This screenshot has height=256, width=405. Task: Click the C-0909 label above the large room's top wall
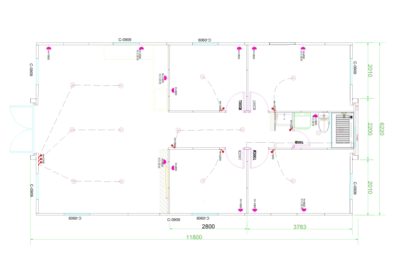[125, 40]
